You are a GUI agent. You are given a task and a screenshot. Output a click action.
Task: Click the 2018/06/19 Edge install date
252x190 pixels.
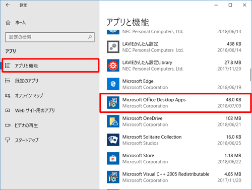pos(229,87)
